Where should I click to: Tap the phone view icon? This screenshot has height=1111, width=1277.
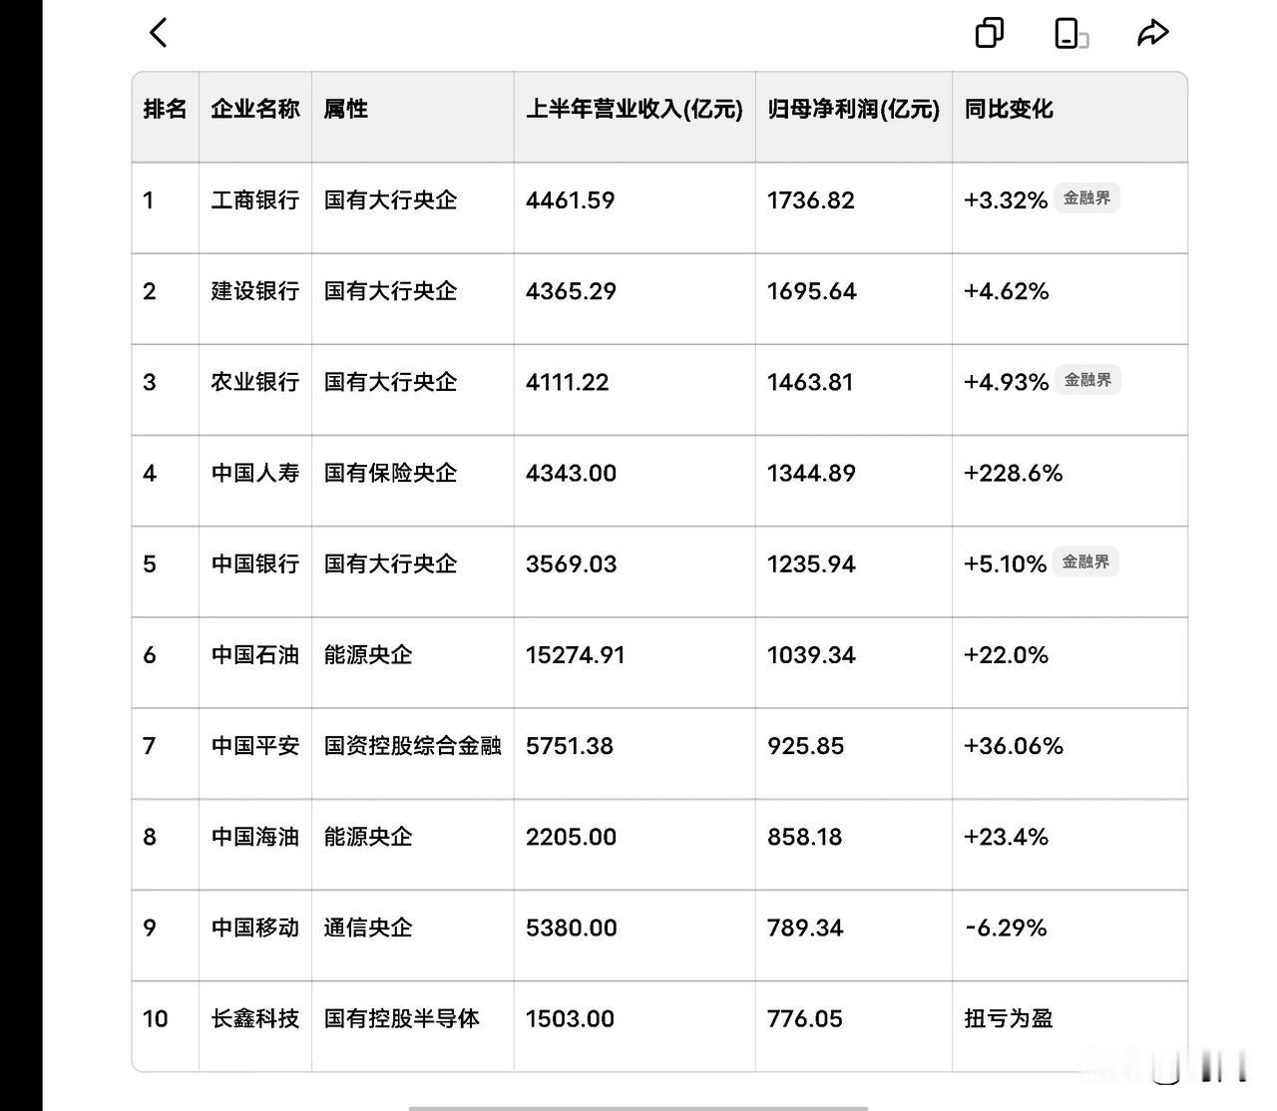tap(1071, 33)
